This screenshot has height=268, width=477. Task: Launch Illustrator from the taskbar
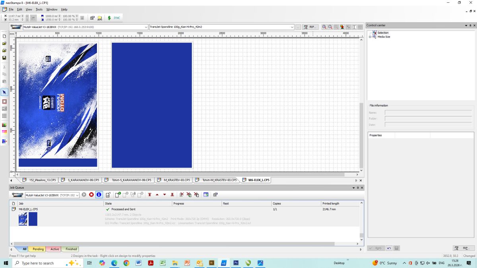(211, 263)
